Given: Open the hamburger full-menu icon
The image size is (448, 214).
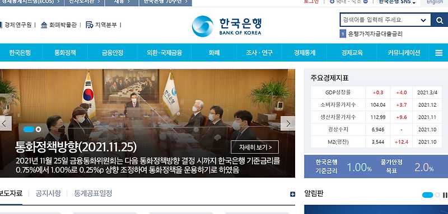Looking at the screenshot, I should 439,53.
